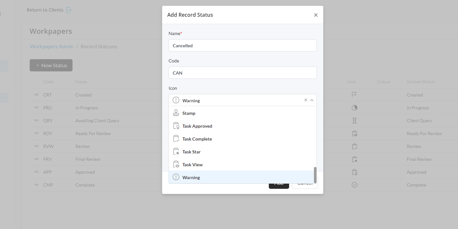
Task: Click the New Status button
Action: click(x=51, y=65)
